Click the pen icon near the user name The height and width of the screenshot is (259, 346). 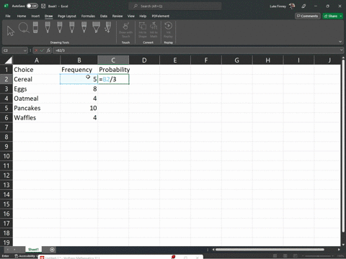303,6
